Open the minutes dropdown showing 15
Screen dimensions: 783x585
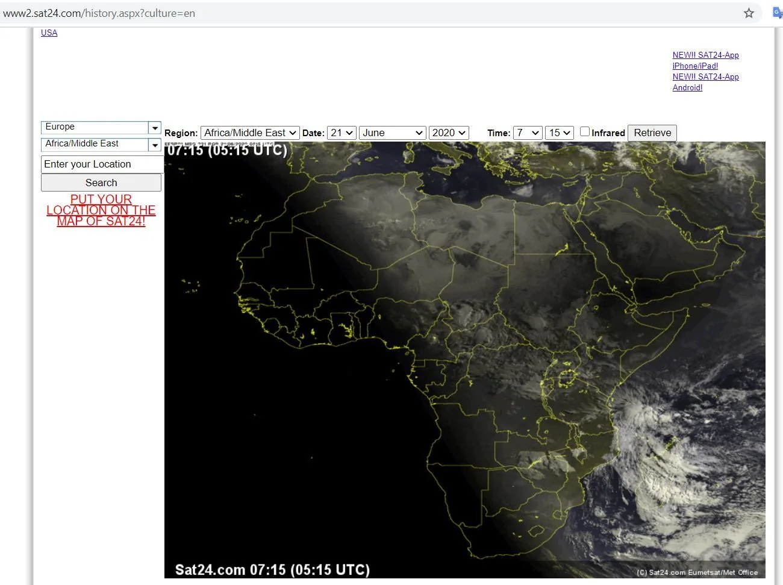pyautogui.click(x=560, y=133)
